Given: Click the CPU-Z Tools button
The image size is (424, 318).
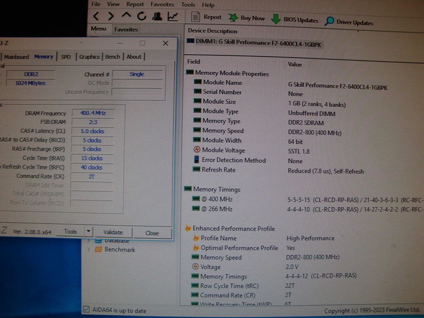Looking at the screenshot, I should point(70,232).
